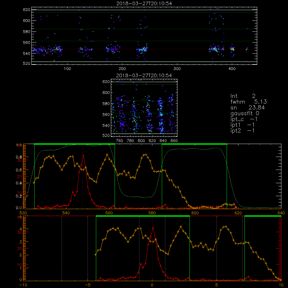This screenshot has height=288, width=288.
Task: Click the top wide spectrogram image
Action: (x=144, y=36)
